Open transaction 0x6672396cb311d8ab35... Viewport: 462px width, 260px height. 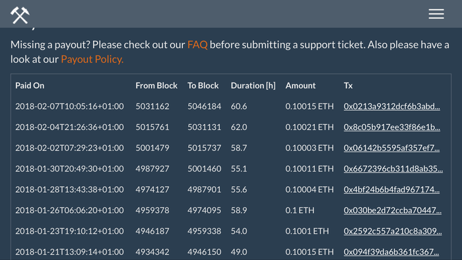tap(393, 169)
